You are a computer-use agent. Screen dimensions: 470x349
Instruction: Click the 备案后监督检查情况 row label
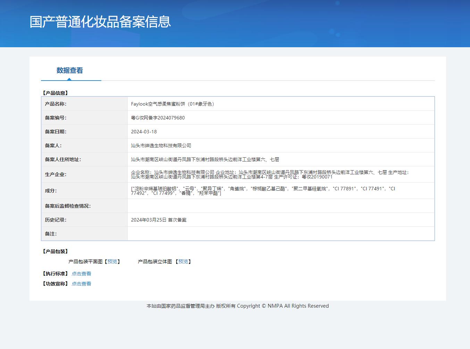[68, 206]
